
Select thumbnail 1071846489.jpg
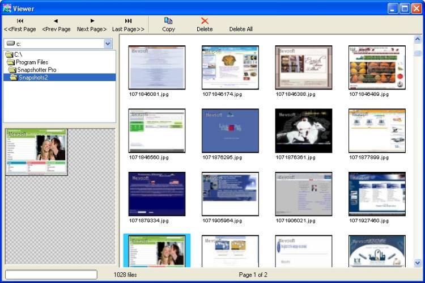coord(377,67)
